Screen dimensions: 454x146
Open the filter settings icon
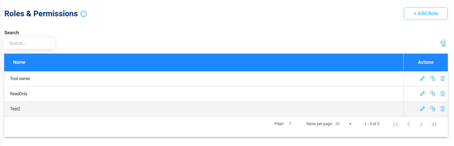click(443, 43)
